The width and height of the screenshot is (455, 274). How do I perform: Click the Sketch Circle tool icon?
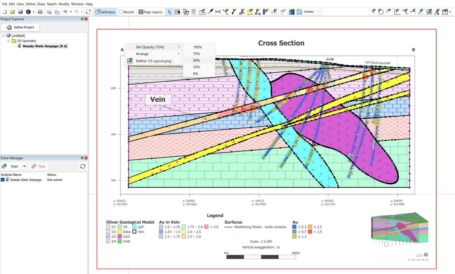coord(381,12)
